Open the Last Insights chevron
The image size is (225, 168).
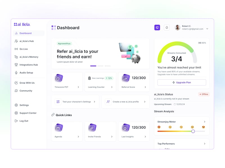tap(145, 137)
